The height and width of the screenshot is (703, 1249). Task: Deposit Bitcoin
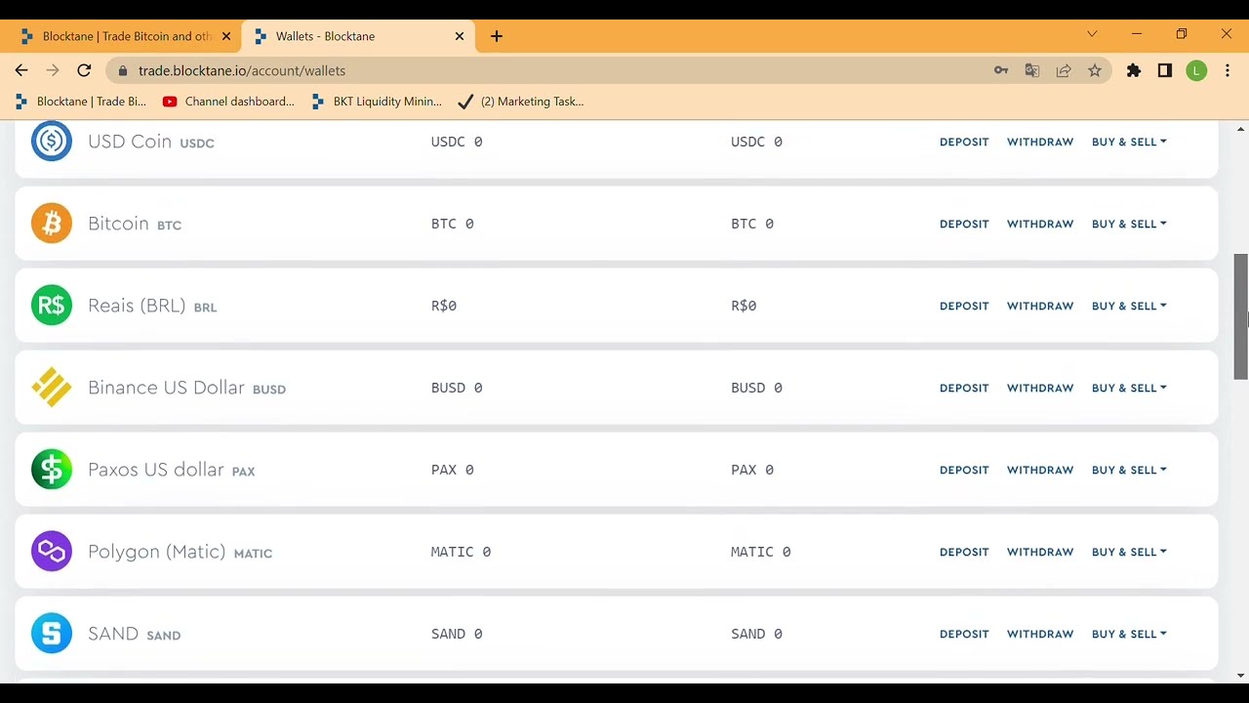pos(964,224)
